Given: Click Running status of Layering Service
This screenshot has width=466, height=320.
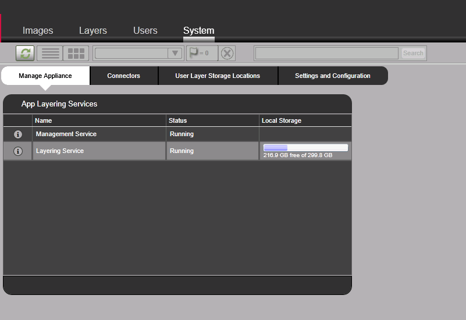Looking at the screenshot, I should (x=182, y=151).
